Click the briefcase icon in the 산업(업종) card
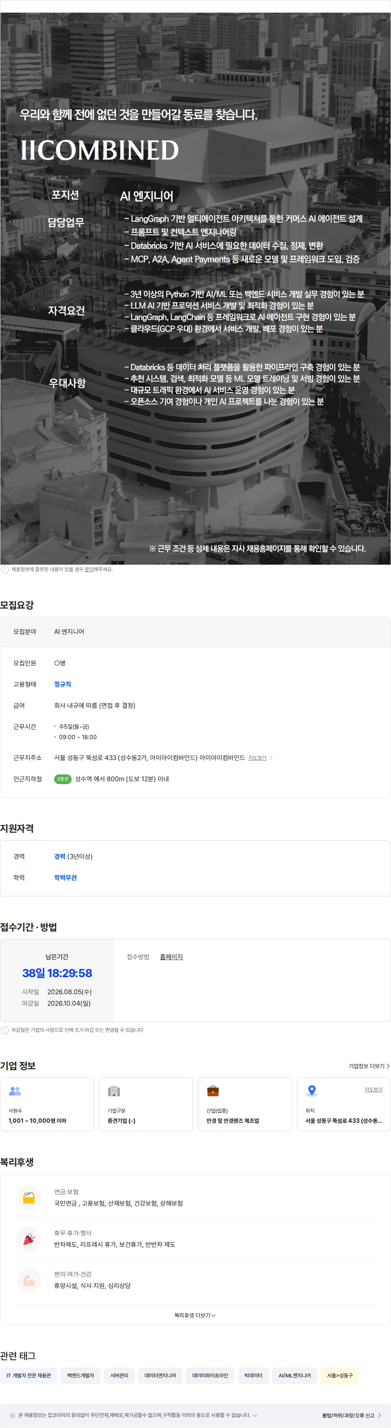Viewport: 391px width, 1428px height. (x=213, y=1091)
